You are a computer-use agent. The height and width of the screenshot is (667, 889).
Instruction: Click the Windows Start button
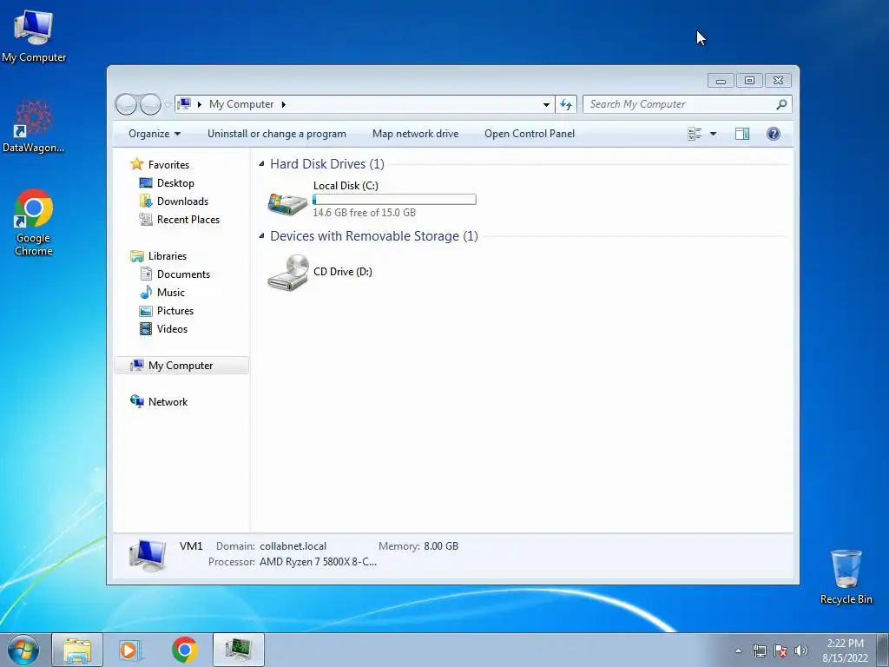click(23, 650)
